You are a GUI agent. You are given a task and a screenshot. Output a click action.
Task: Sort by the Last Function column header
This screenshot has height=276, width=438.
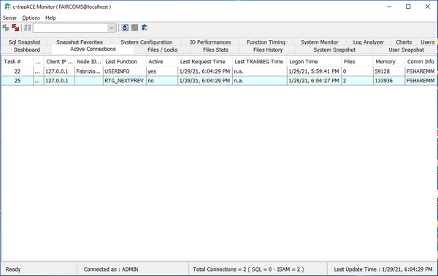(x=125, y=62)
